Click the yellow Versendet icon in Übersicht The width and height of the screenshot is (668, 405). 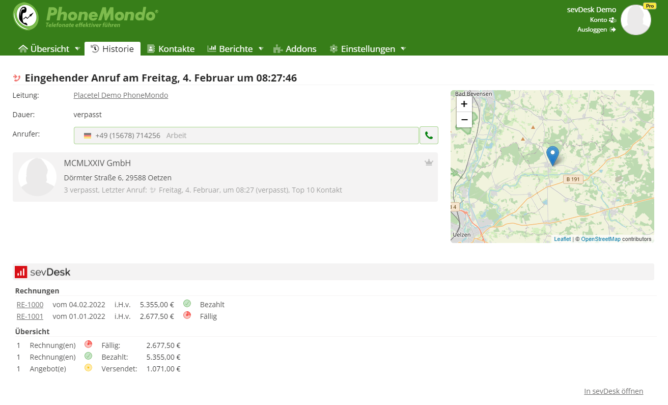point(88,368)
